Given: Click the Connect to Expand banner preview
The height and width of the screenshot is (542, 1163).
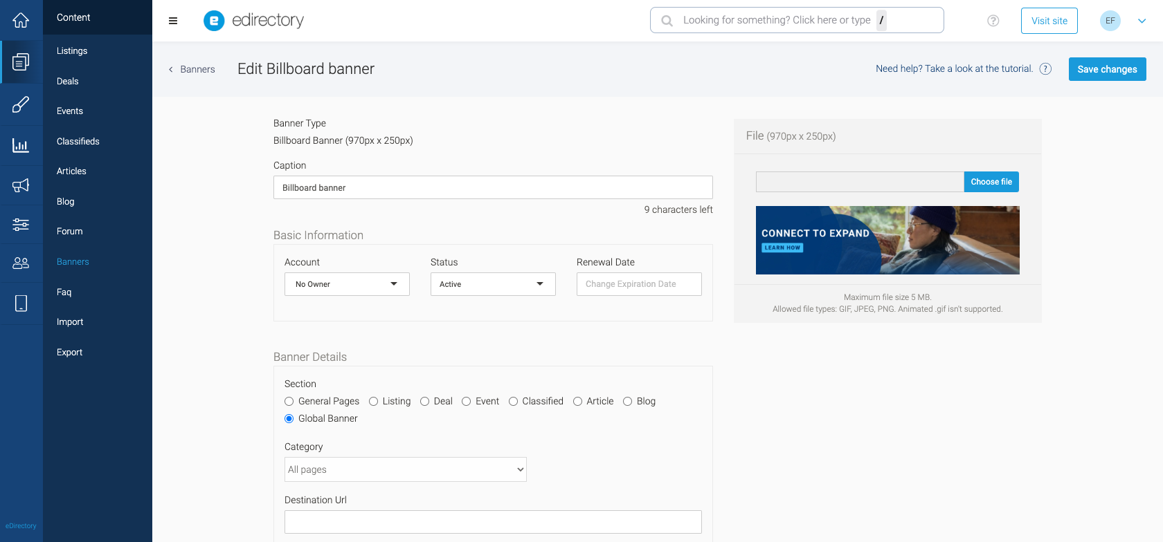Looking at the screenshot, I should (x=887, y=240).
